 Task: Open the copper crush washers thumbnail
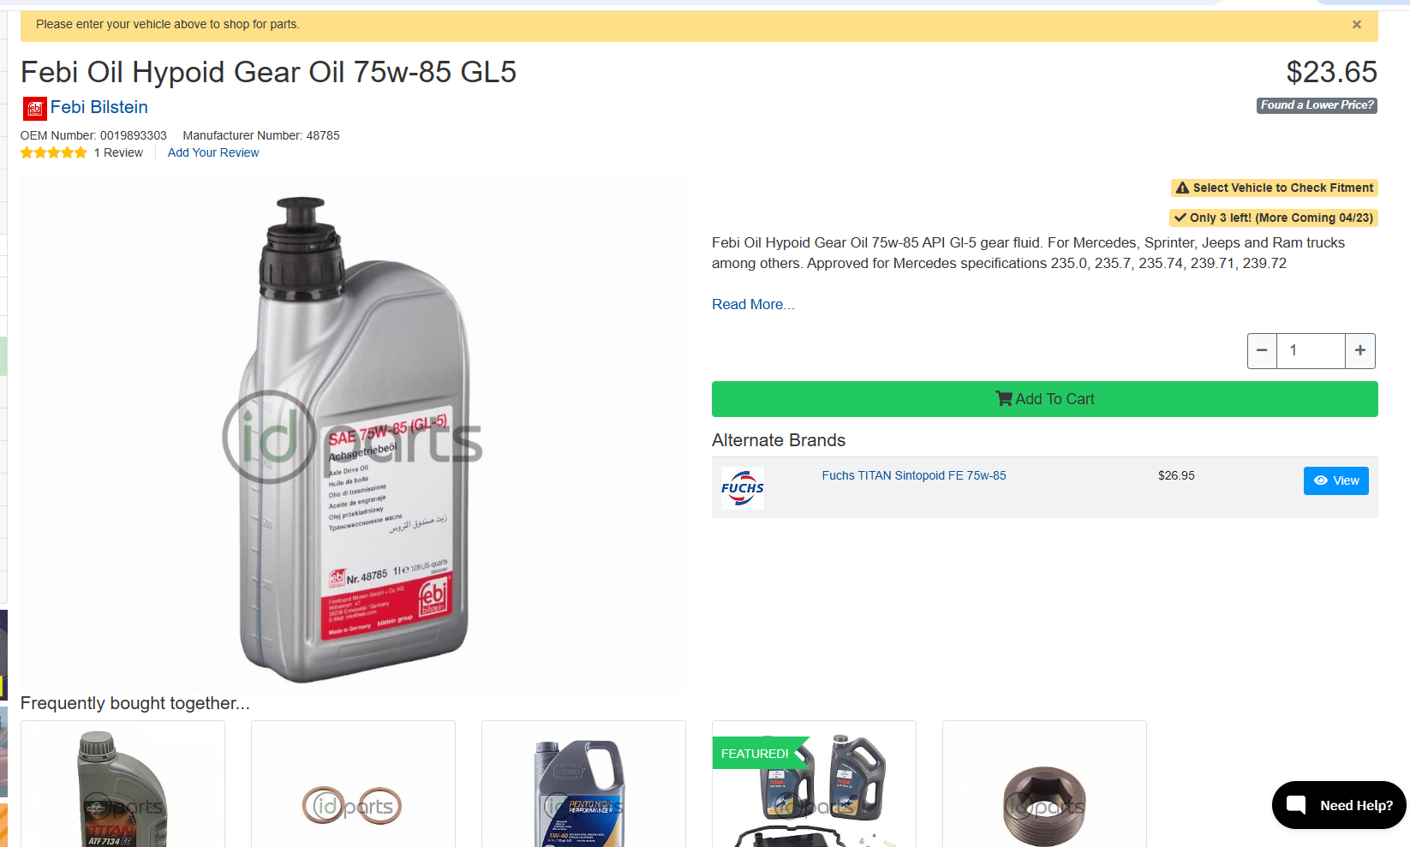click(x=353, y=784)
